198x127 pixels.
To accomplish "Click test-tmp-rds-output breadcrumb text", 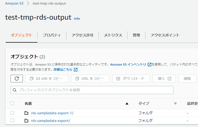I will point(49,3).
